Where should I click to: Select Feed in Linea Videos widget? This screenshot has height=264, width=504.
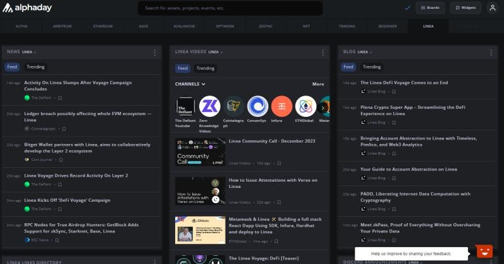coord(183,68)
